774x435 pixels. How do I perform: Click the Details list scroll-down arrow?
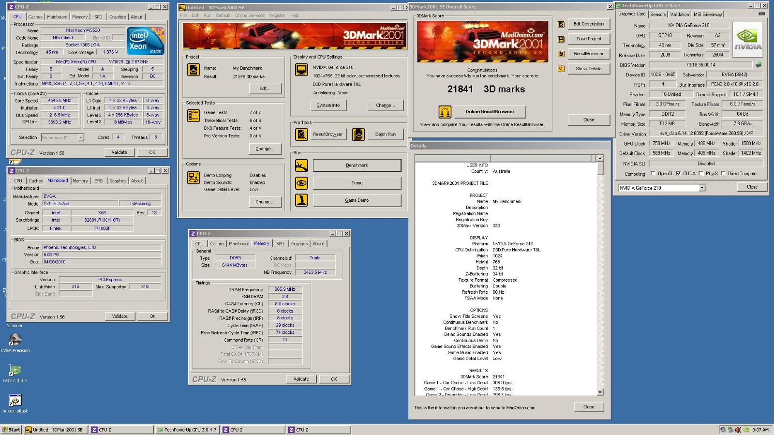[600, 392]
